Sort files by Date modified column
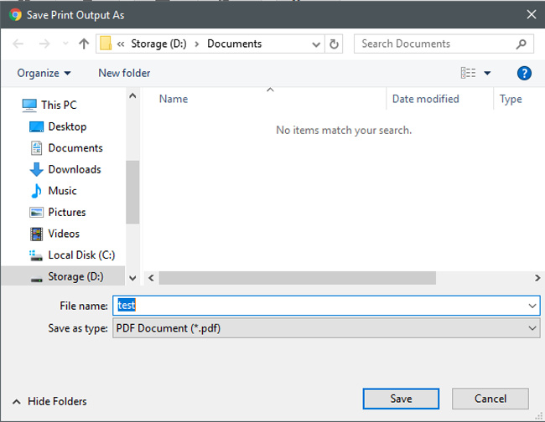This screenshot has width=545, height=422. coord(426,99)
